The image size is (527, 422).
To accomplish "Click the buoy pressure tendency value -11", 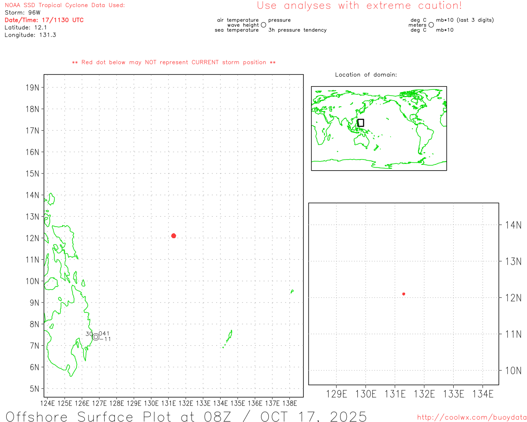I will [x=105, y=339].
